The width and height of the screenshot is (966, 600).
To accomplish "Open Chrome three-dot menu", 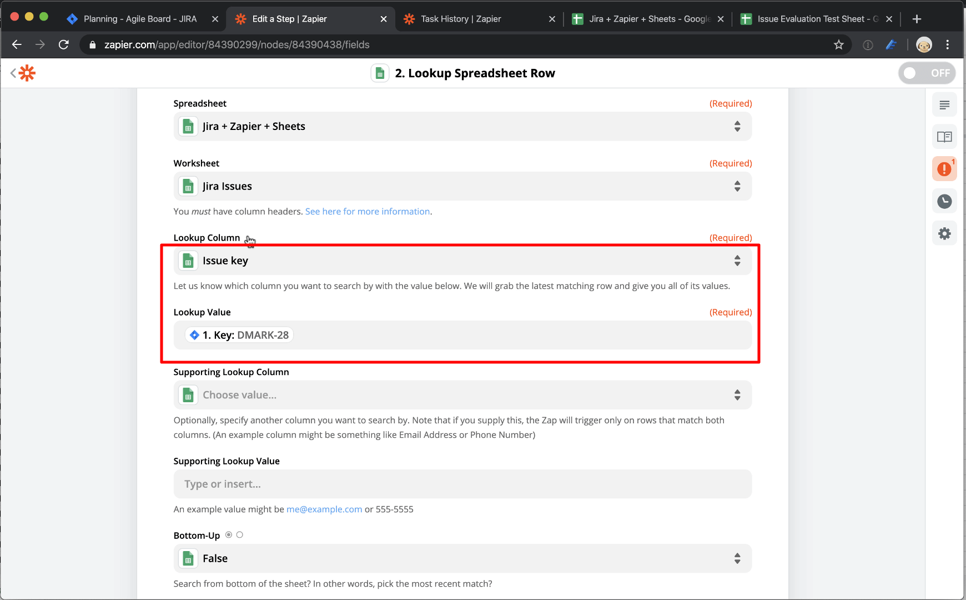I will click(x=948, y=44).
